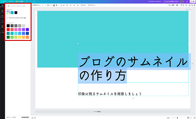Click the lock icon in toolbar
The width and height of the screenshot is (196, 119).
point(190,5)
